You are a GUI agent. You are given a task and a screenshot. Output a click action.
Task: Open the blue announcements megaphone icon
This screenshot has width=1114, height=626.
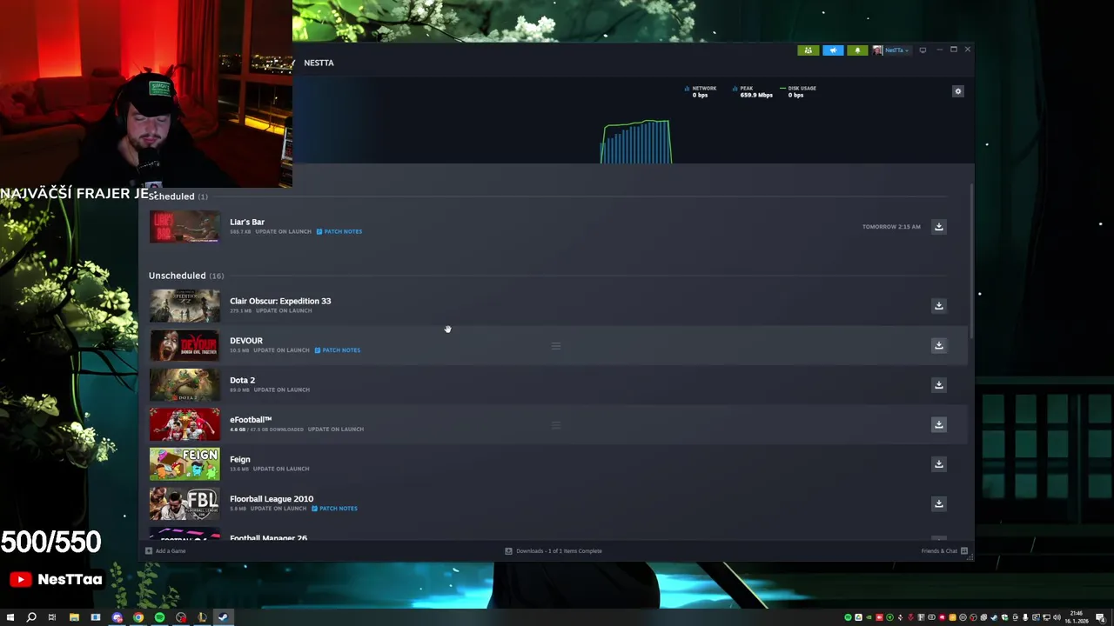click(833, 50)
